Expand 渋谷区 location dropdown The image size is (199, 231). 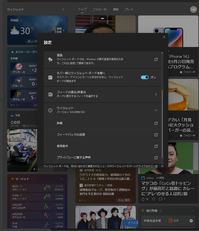(x=22, y=20)
